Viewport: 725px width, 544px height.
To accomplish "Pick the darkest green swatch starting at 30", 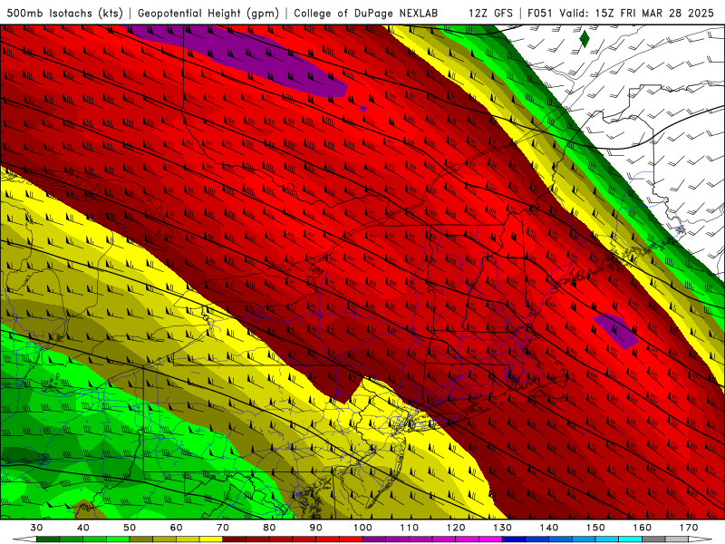I will [x=48, y=539].
